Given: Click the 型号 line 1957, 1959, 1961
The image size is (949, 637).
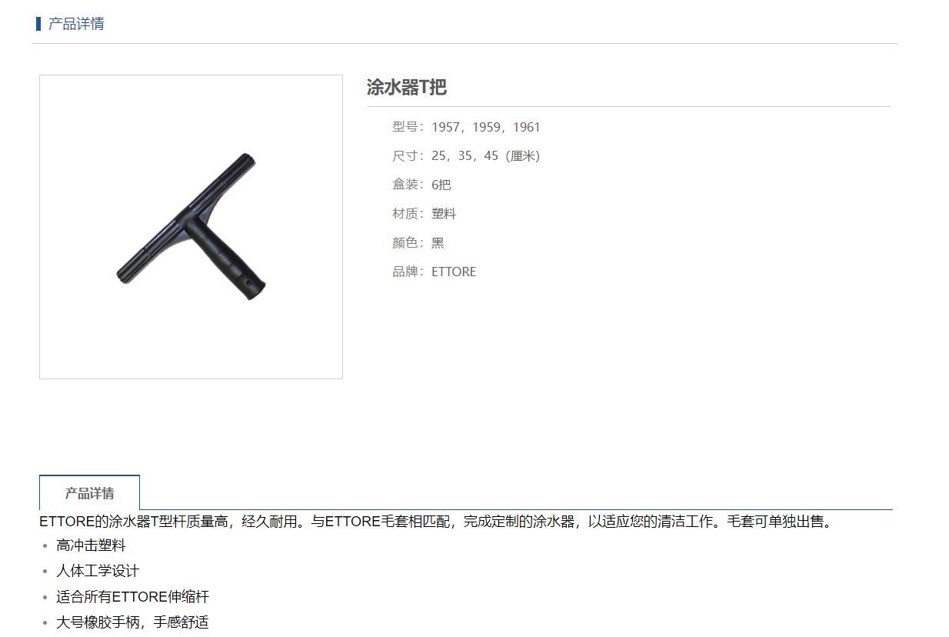Looking at the screenshot, I should point(466,127).
